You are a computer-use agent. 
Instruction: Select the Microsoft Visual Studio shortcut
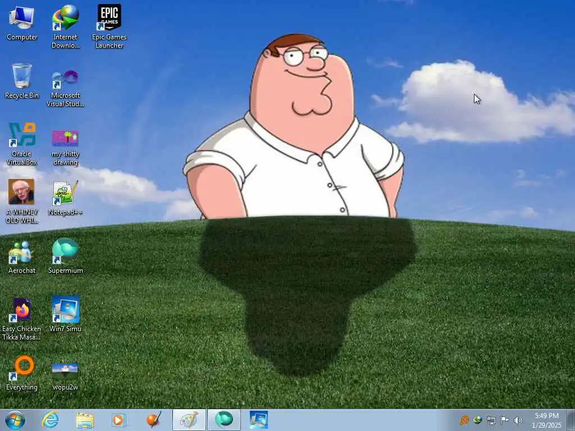tap(65, 88)
